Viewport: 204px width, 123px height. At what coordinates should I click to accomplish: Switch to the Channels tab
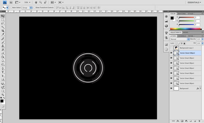[x=182, y=36]
